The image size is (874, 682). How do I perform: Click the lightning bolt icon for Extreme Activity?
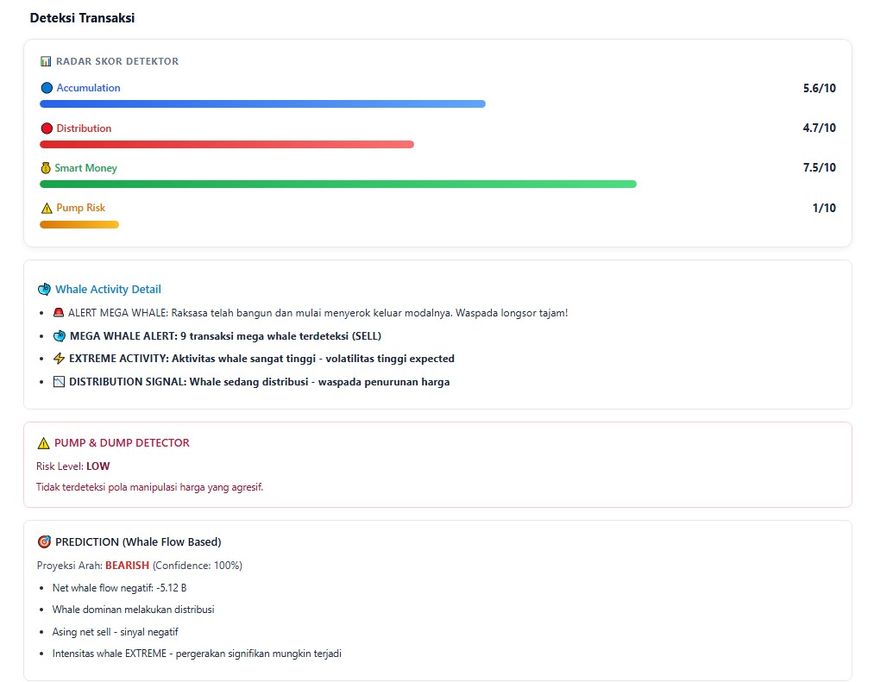[x=59, y=359]
